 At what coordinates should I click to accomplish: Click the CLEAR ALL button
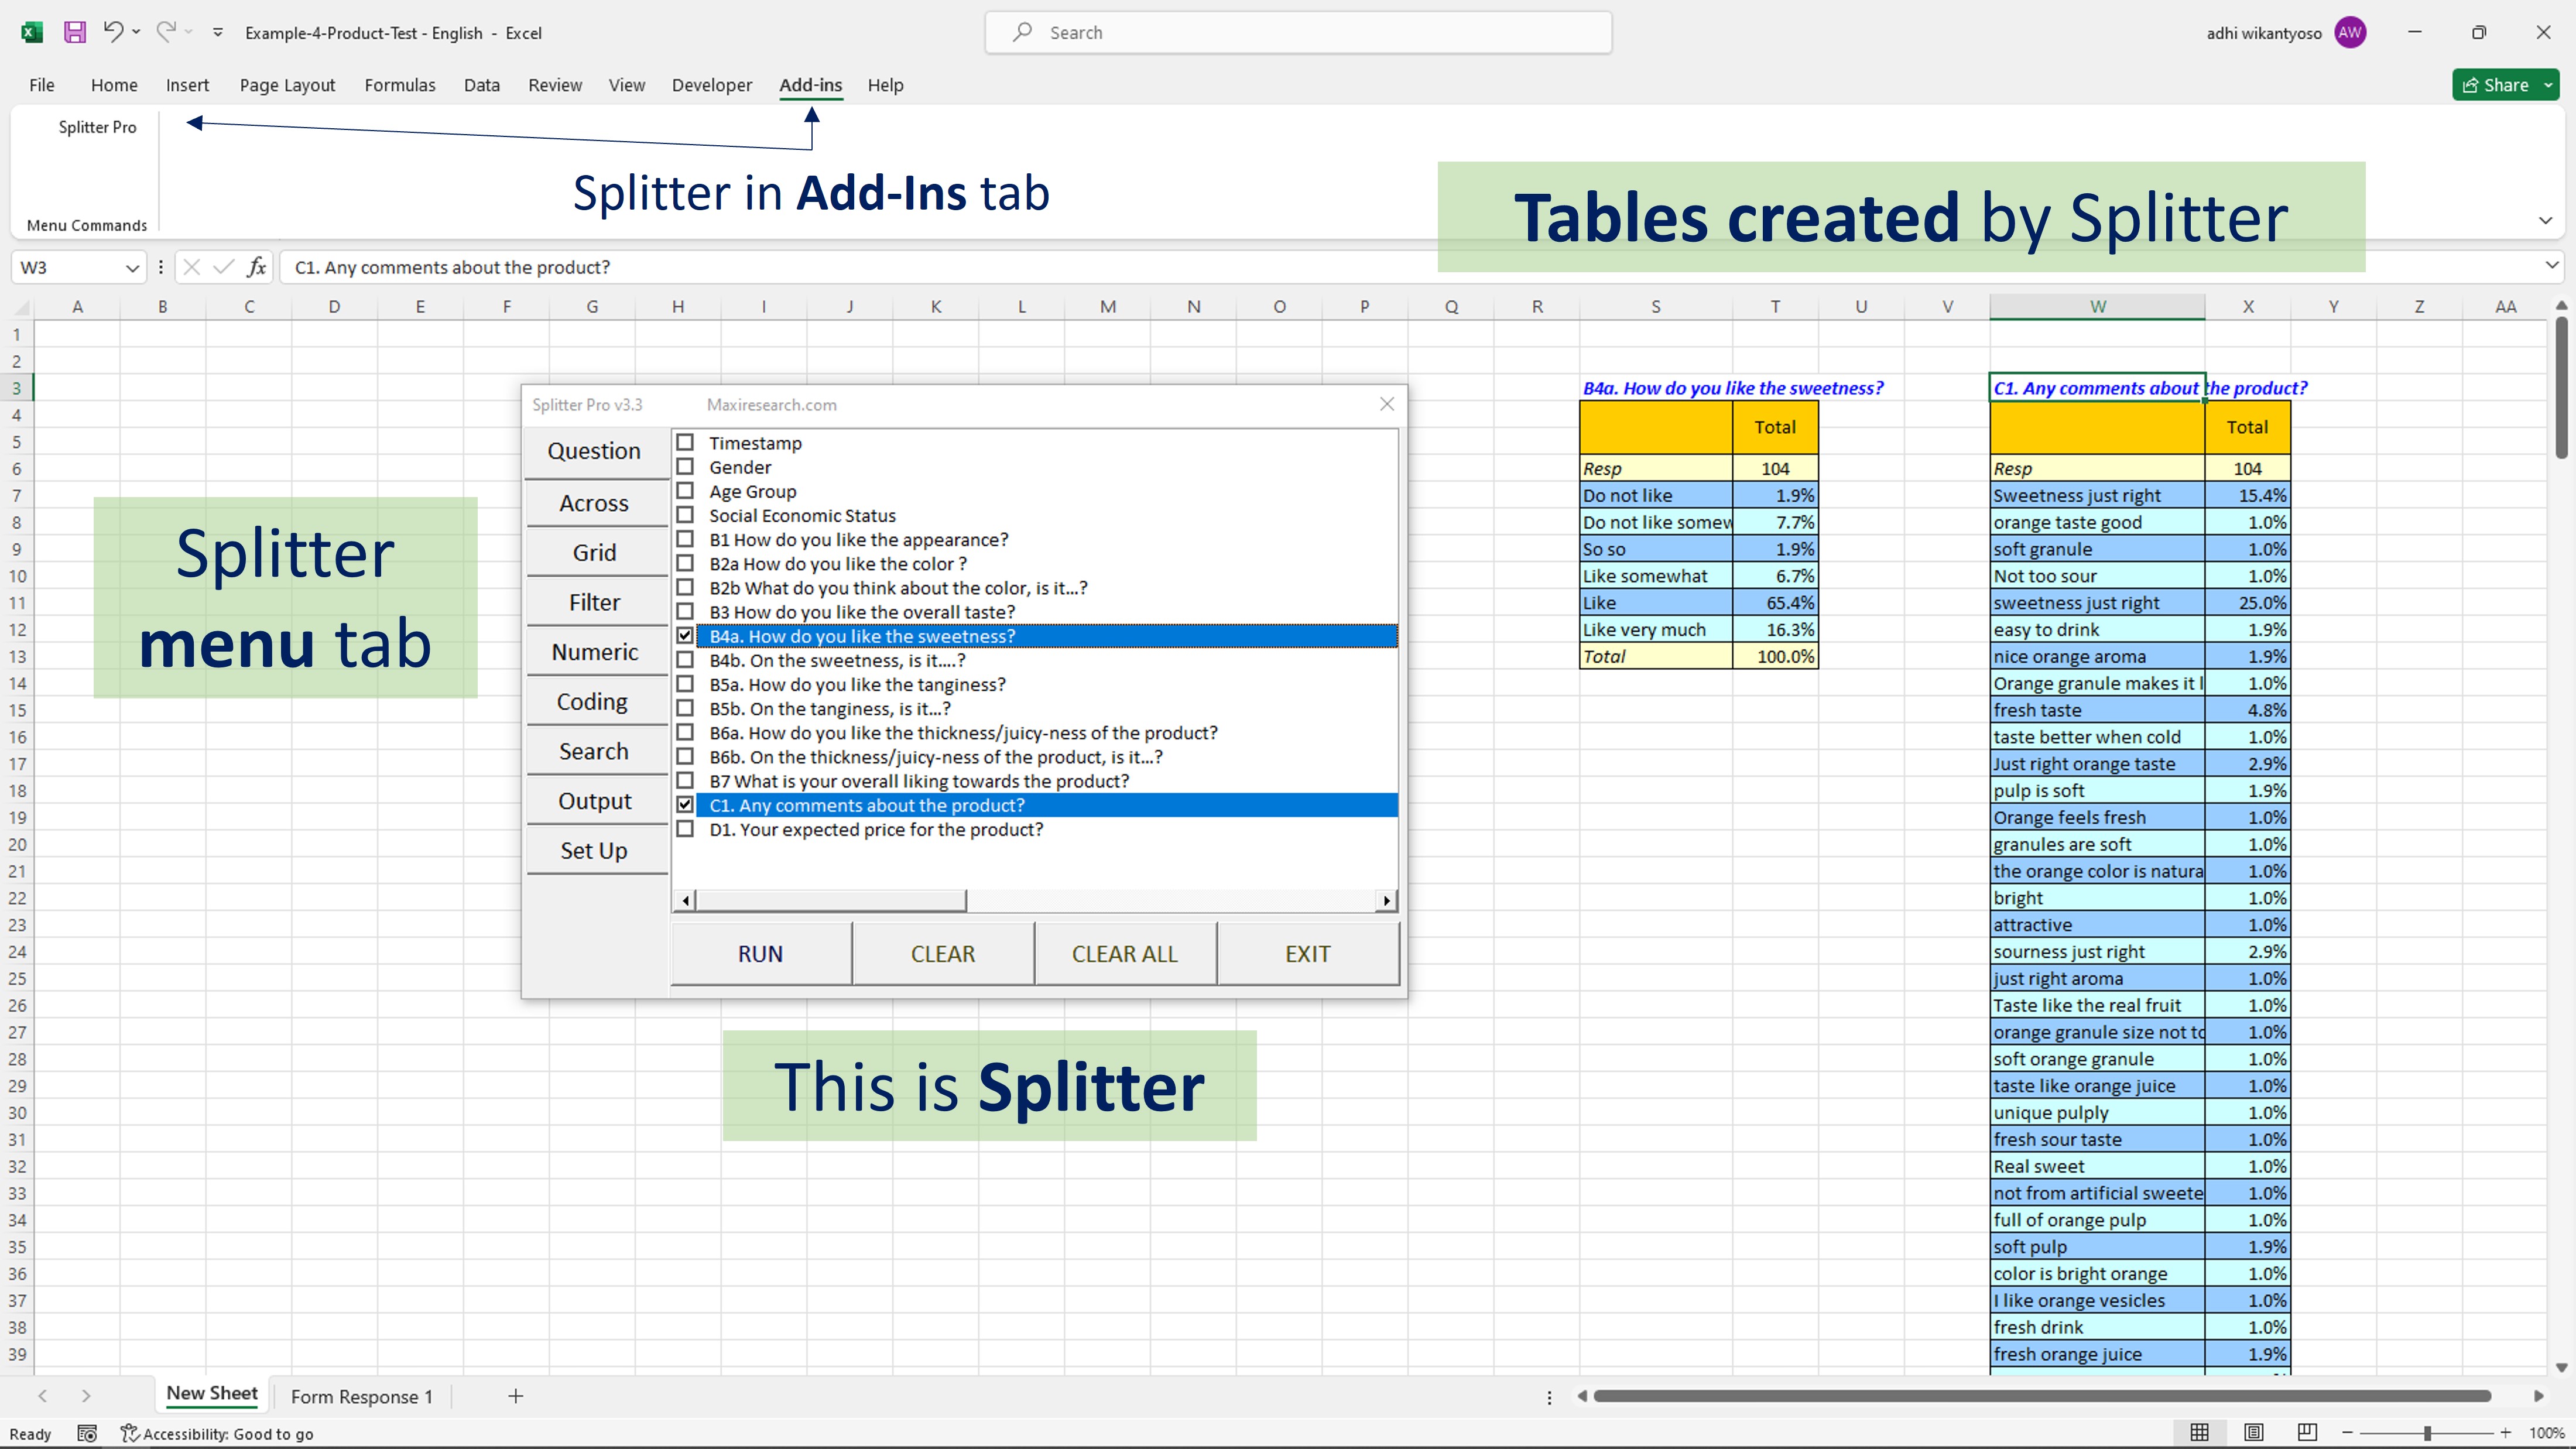[x=1125, y=954]
